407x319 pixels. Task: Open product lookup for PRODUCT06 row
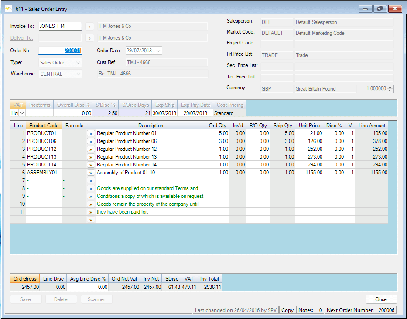[x=91, y=141]
